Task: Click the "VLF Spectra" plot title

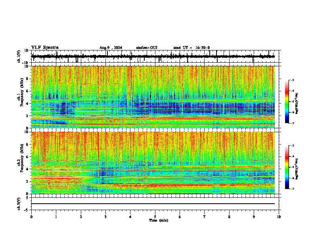Action: pos(45,48)
